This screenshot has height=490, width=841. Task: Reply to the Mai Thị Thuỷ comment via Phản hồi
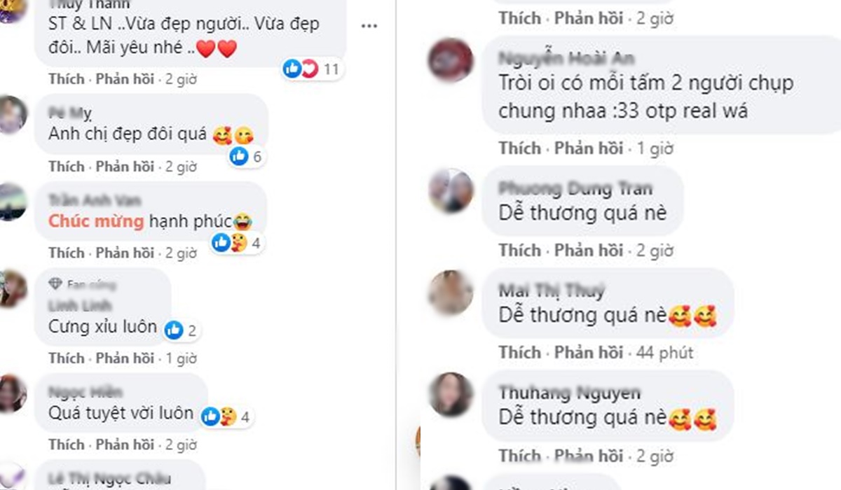(x=589, y=353)
